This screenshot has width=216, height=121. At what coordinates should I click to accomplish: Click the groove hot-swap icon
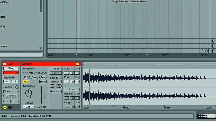(17, 87)
